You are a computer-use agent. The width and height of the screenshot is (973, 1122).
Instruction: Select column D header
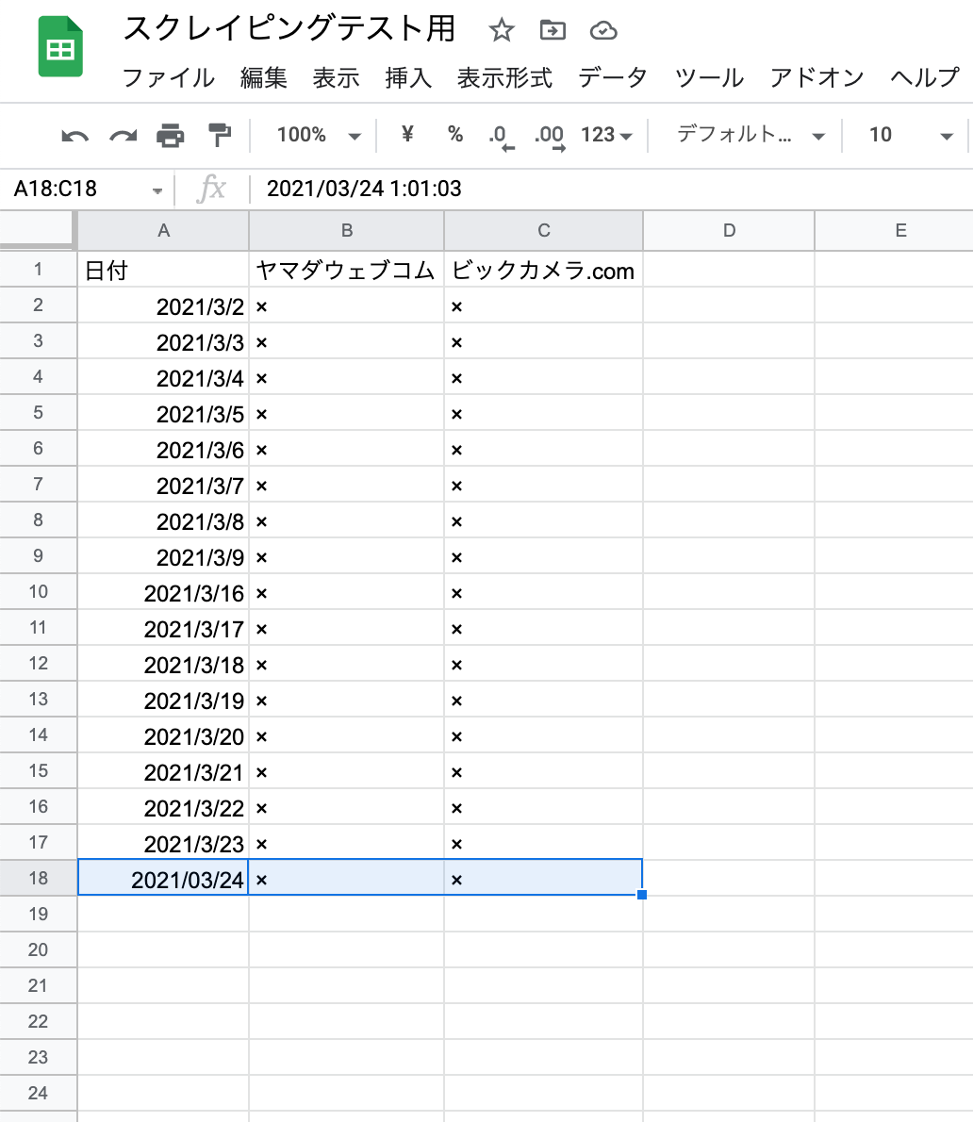pos(729,230)
